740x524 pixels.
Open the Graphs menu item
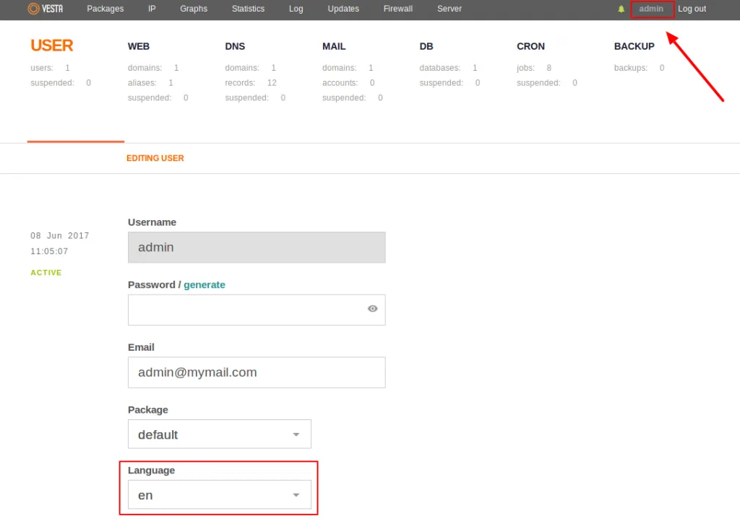pyautogui.click(x=194, y=9)
